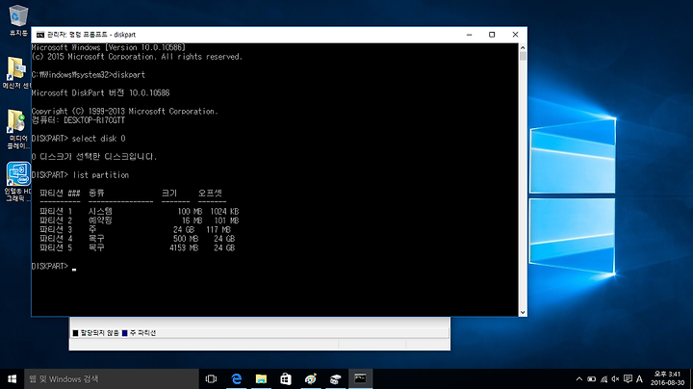This screenshot has width=693, height=389.
Task: Click the 'select disk 0' command text
Action: pyautogui.click(x=98, y=139)
